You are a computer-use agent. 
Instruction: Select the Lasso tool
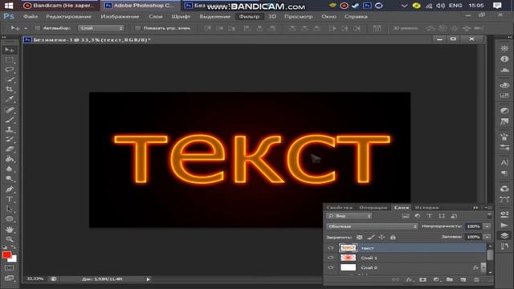point(9,70)
